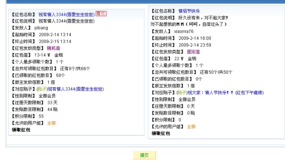Click 全部 user group in pibang's packet

pos(51,123)
